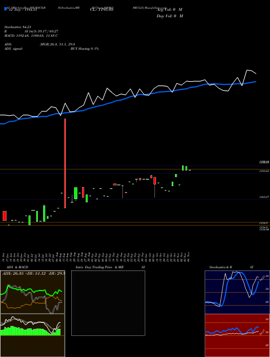270x357 pixels.
Task: Click the orange -DY line in ADX panel
Action: [x=30, y=304]
